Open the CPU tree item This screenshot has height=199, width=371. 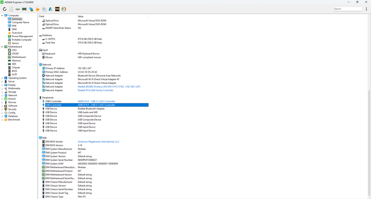14,50
